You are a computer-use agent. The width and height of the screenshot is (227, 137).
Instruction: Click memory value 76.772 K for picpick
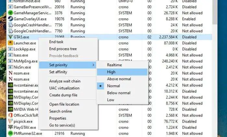click(171, 121)
